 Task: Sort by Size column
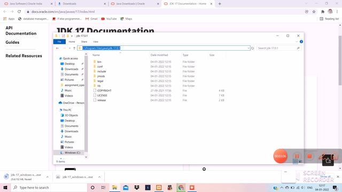tap(212, 55)
